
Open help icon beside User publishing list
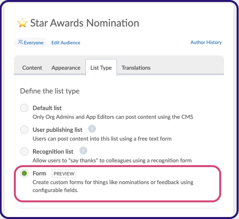[92, 129]
